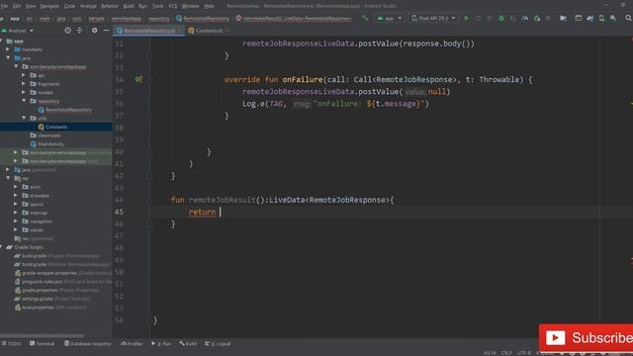Open the Run tool window tab
The height and width of the screenshot is (356, 633).
(x=161, y=344)
